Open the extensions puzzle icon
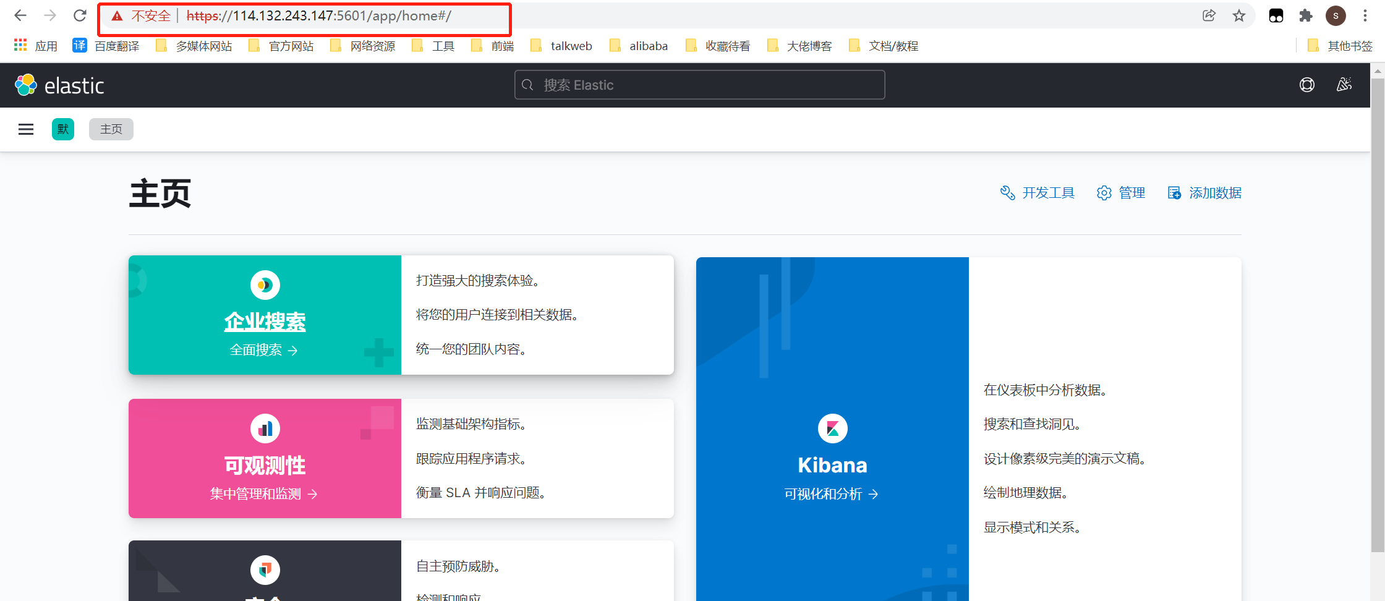Viewport: 1385px width, 601px height. 1305,15
